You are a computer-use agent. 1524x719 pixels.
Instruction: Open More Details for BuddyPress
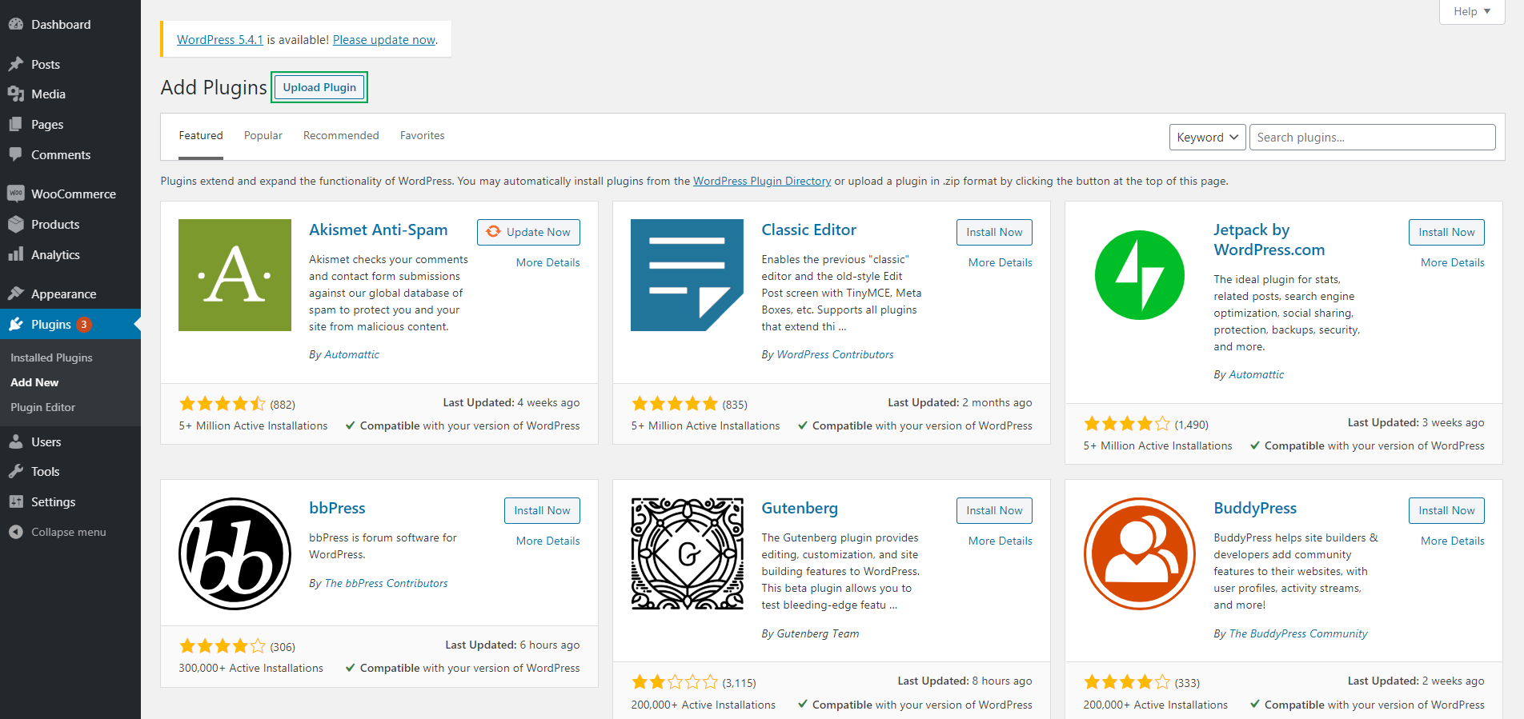(x=1452, y=541)
